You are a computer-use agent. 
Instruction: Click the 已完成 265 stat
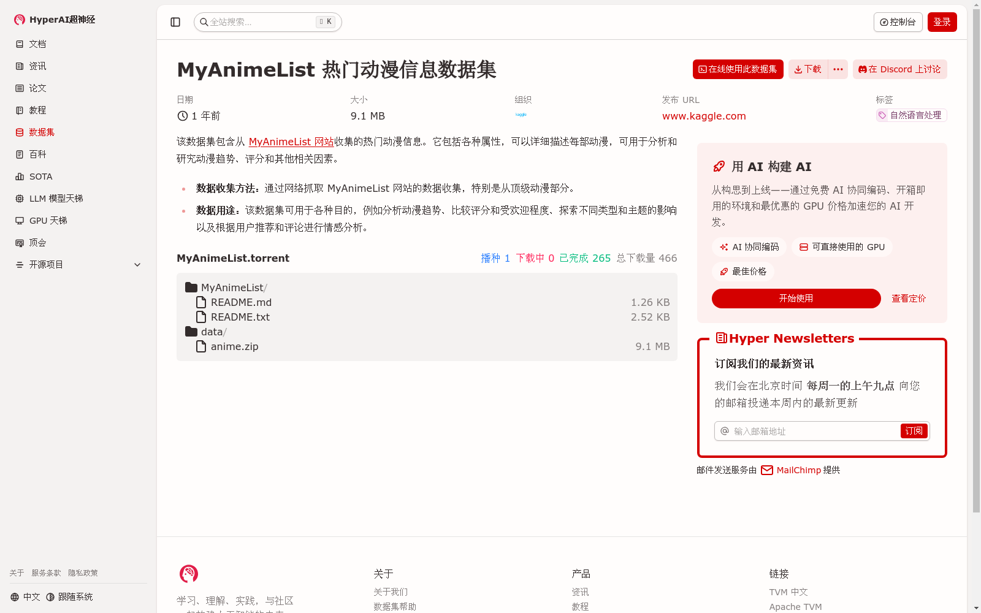pyautogui.click(x=585, y=258)
